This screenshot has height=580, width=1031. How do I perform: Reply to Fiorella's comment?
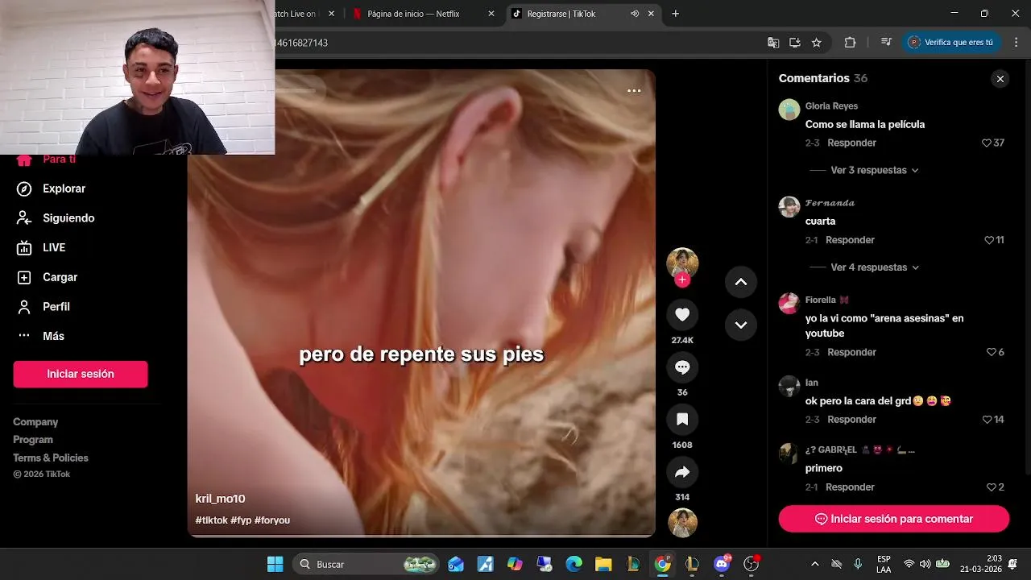click(851, 352)
